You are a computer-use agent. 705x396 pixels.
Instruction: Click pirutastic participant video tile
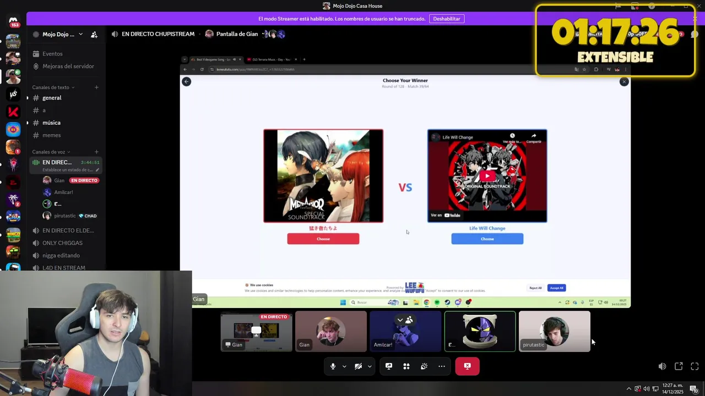click(x=554, y=331)
